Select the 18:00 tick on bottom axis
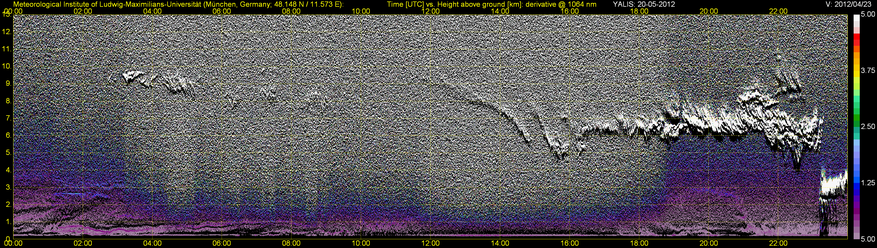The image size is (877, 248). [x=639, y=243]
